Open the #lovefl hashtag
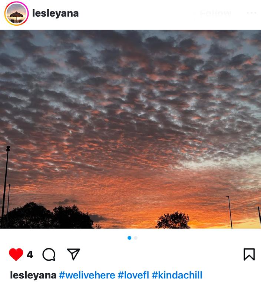 tap(133, 275)
